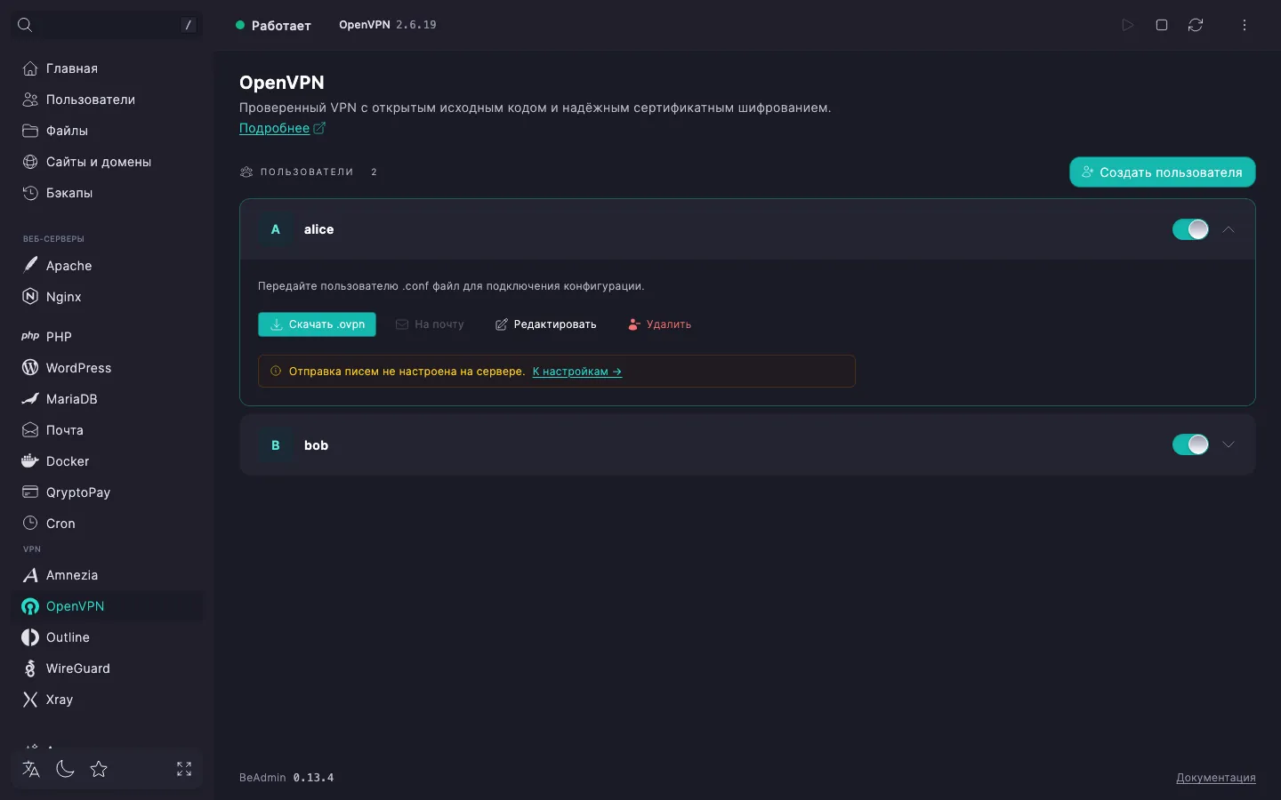Switch theme with moon icon
Image resolution: width=1281 pixels, height=800 pixels.
pos(65,769)
